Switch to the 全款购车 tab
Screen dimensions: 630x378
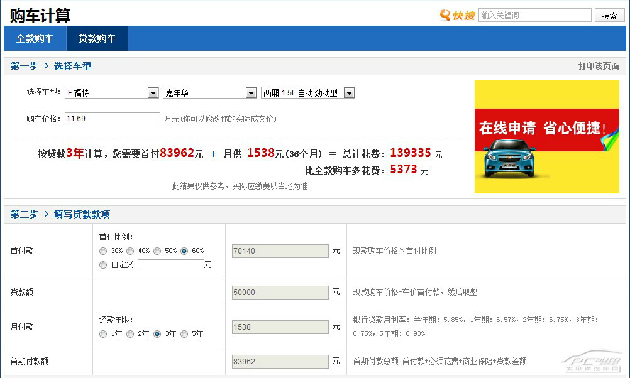(x=35, y=38)
